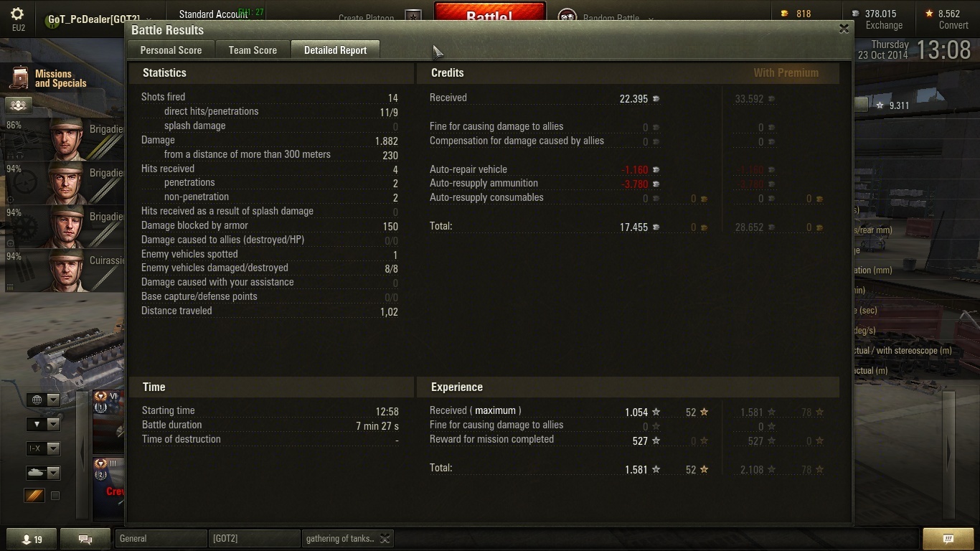Click the platoon star icon
The height and width of the screenshot is (551, 980).
[x=413, y=17]
